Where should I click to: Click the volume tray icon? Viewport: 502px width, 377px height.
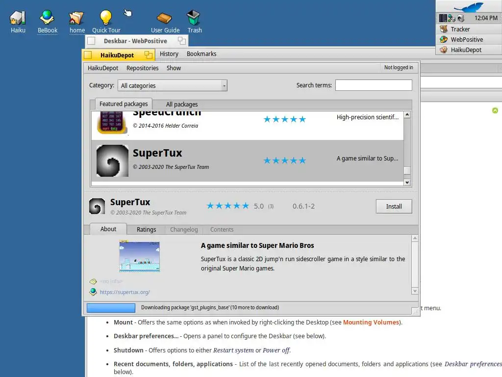pyautogui.click(x=461, y=18)
